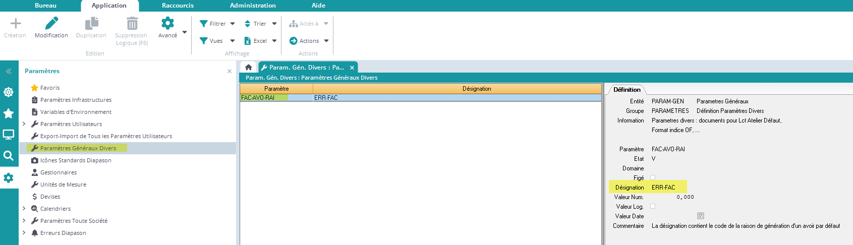Toggle the Valeur Log. checkbox

coord(653,206)
